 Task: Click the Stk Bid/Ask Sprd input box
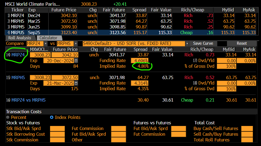[57, 129]
